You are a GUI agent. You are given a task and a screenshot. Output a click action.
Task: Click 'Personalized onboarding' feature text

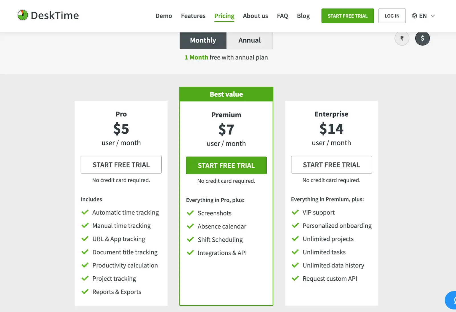[x=337, y=226]
